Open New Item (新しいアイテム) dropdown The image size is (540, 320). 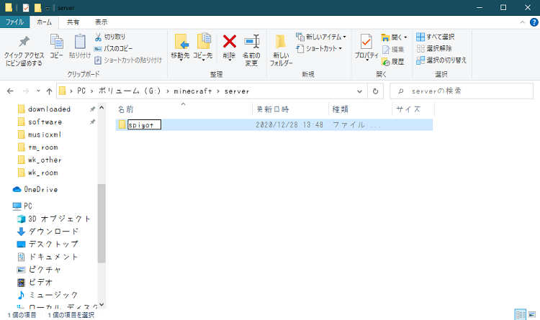pos(321,37)
